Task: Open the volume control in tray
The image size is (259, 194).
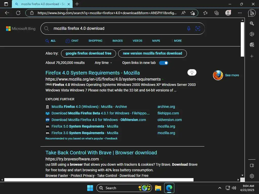Action: (x=234, y=188)
